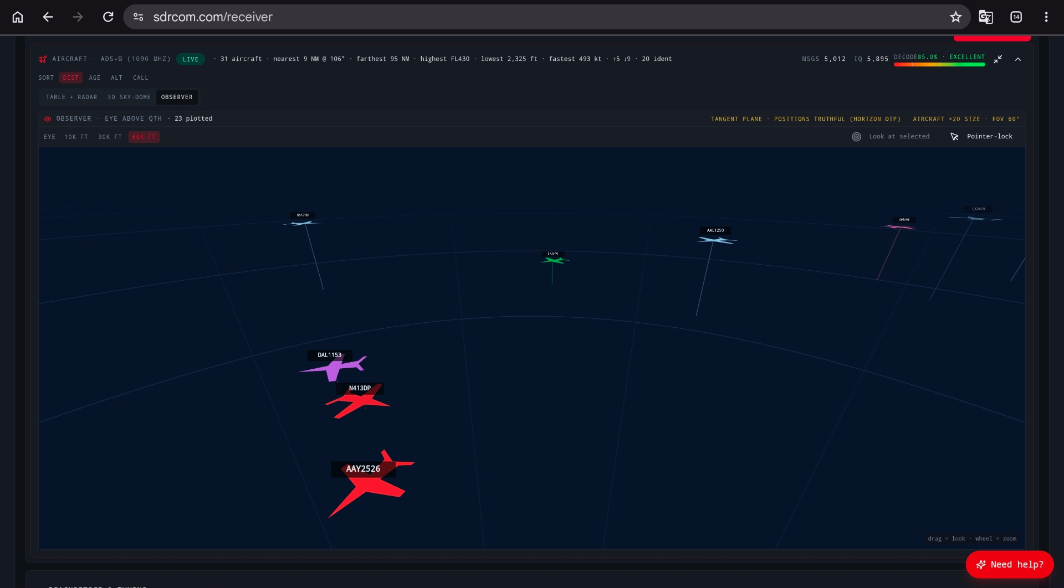The width and height of the screenshot is (1064, 588).
Task: Click the red aircraft icon beside AIRCRAFT title
Action: 43,59
